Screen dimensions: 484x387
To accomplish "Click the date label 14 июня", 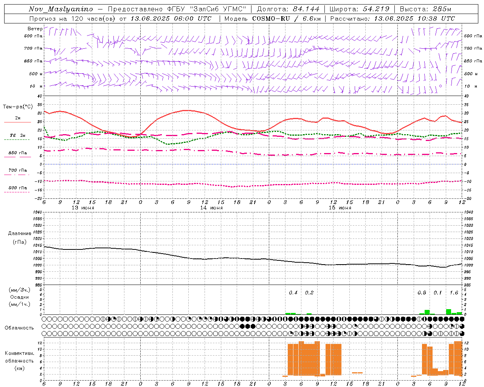I will pos(211,208).
